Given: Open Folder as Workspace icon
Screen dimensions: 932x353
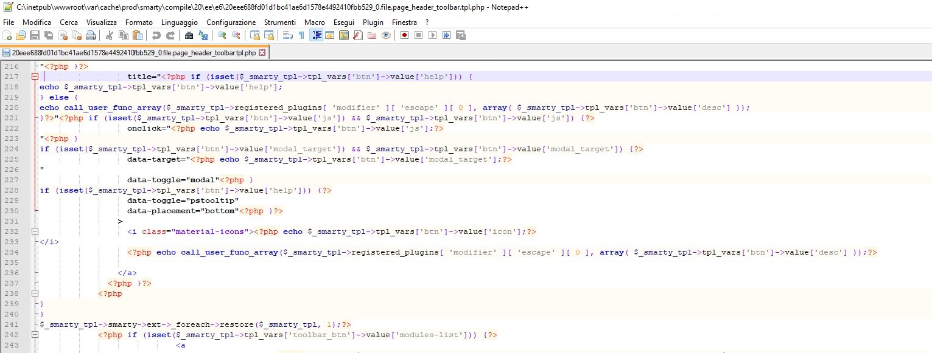Looking at the screenshot, I should (x=372, y=35).
